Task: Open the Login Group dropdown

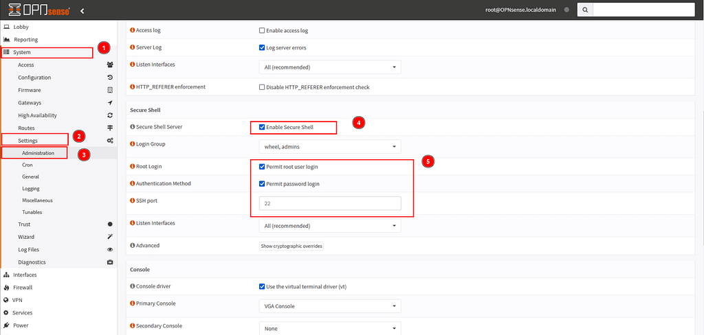Action: (329, 146)
